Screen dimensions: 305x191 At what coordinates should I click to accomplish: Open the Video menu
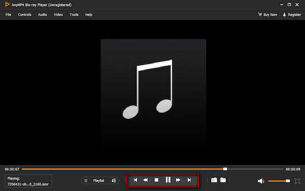58,15
